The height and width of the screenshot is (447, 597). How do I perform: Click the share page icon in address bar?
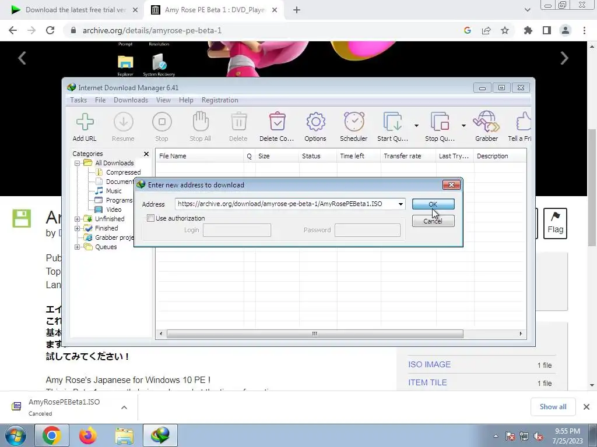(486, 30)
